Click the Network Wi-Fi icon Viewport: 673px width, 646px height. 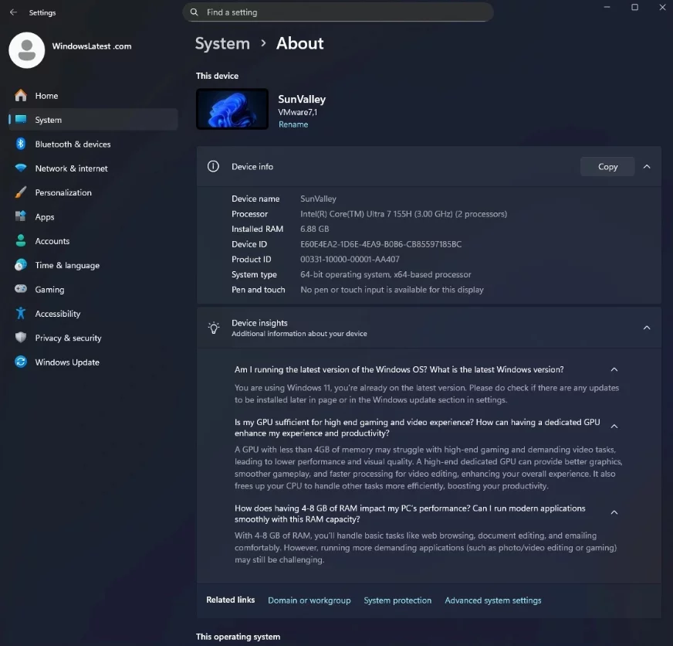pos(21,168)
